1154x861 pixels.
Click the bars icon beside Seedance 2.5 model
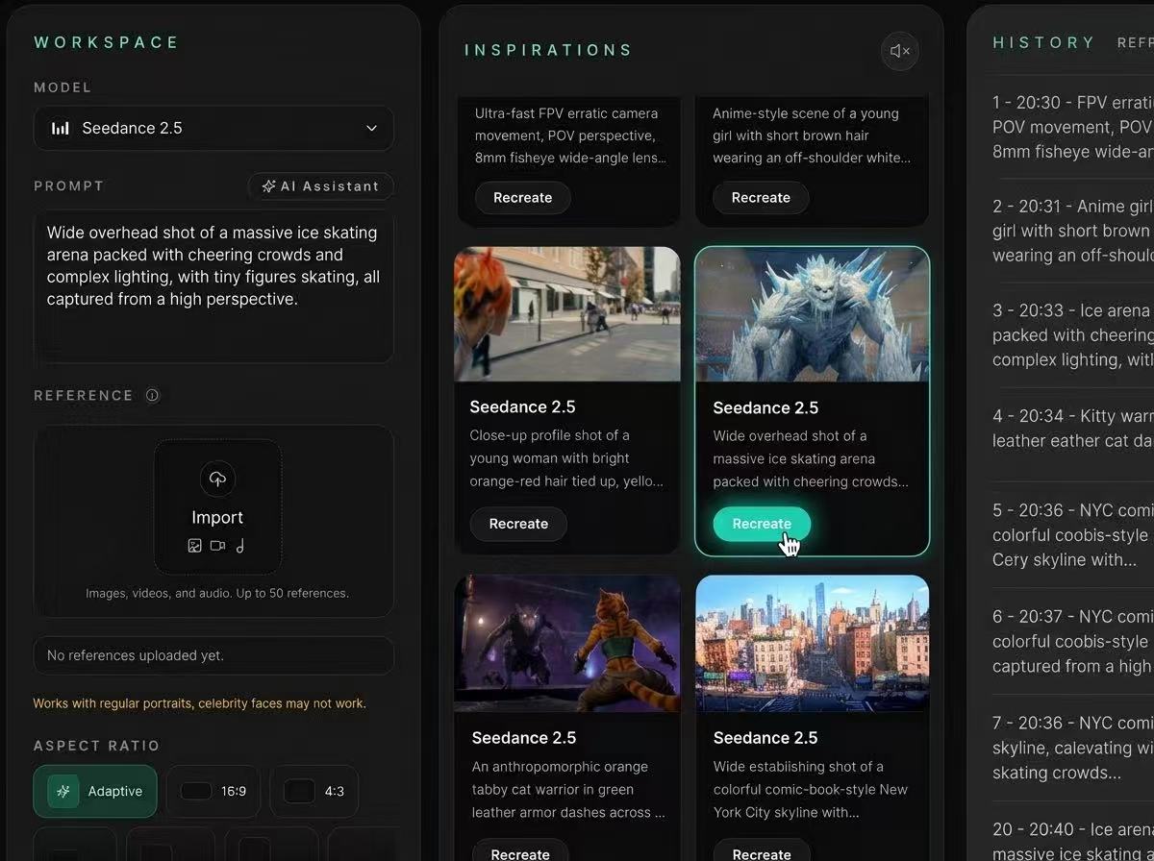click(60, 128)
